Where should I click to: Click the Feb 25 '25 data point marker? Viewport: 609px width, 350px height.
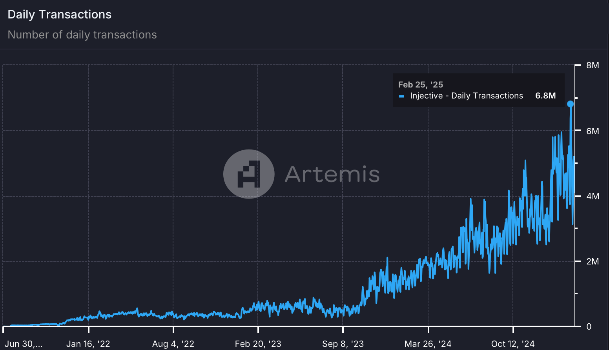point(570,104)
